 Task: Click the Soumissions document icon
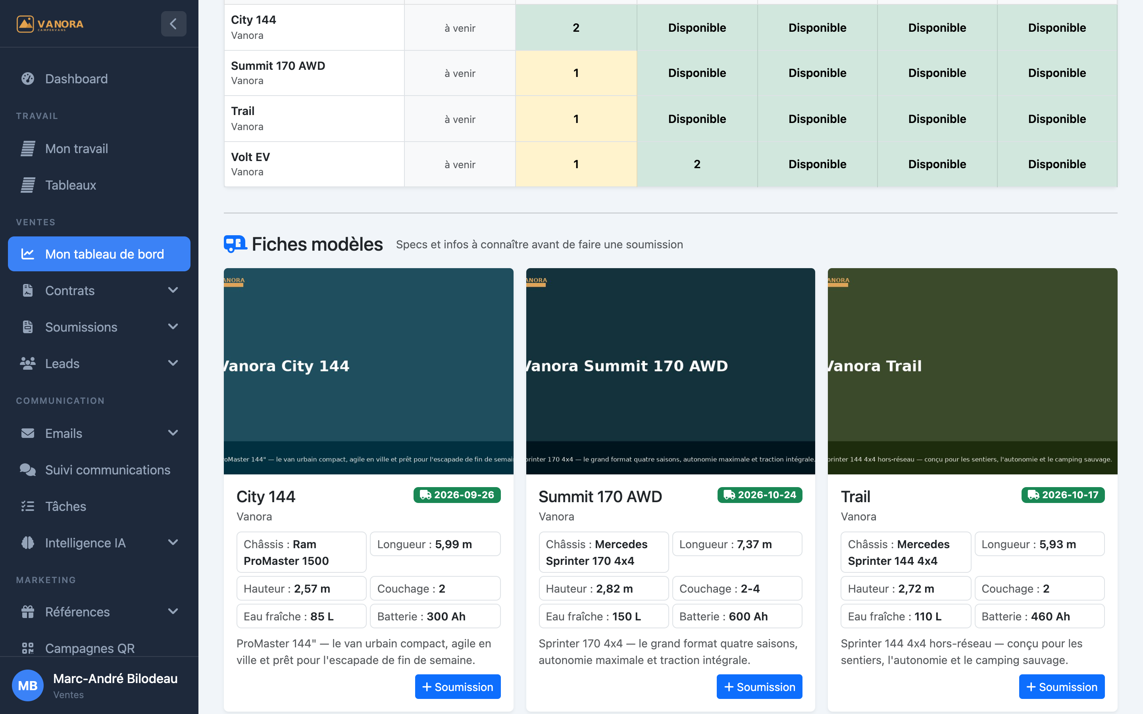(28, 327)
